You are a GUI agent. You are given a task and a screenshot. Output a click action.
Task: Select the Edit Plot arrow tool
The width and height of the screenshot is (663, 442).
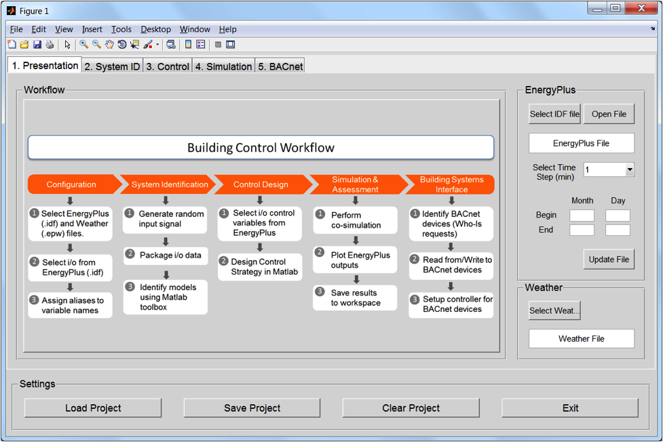[67, 44]
